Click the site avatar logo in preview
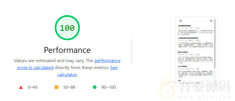235x101 pixels. (x=180, y=21)
